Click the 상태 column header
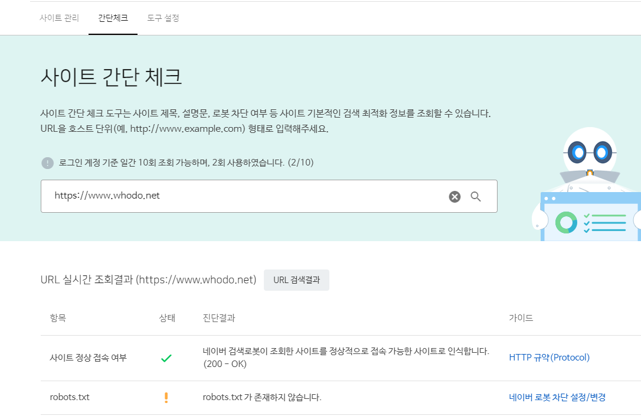The height and width of the screenshot is (419, 641). [167, 318]
